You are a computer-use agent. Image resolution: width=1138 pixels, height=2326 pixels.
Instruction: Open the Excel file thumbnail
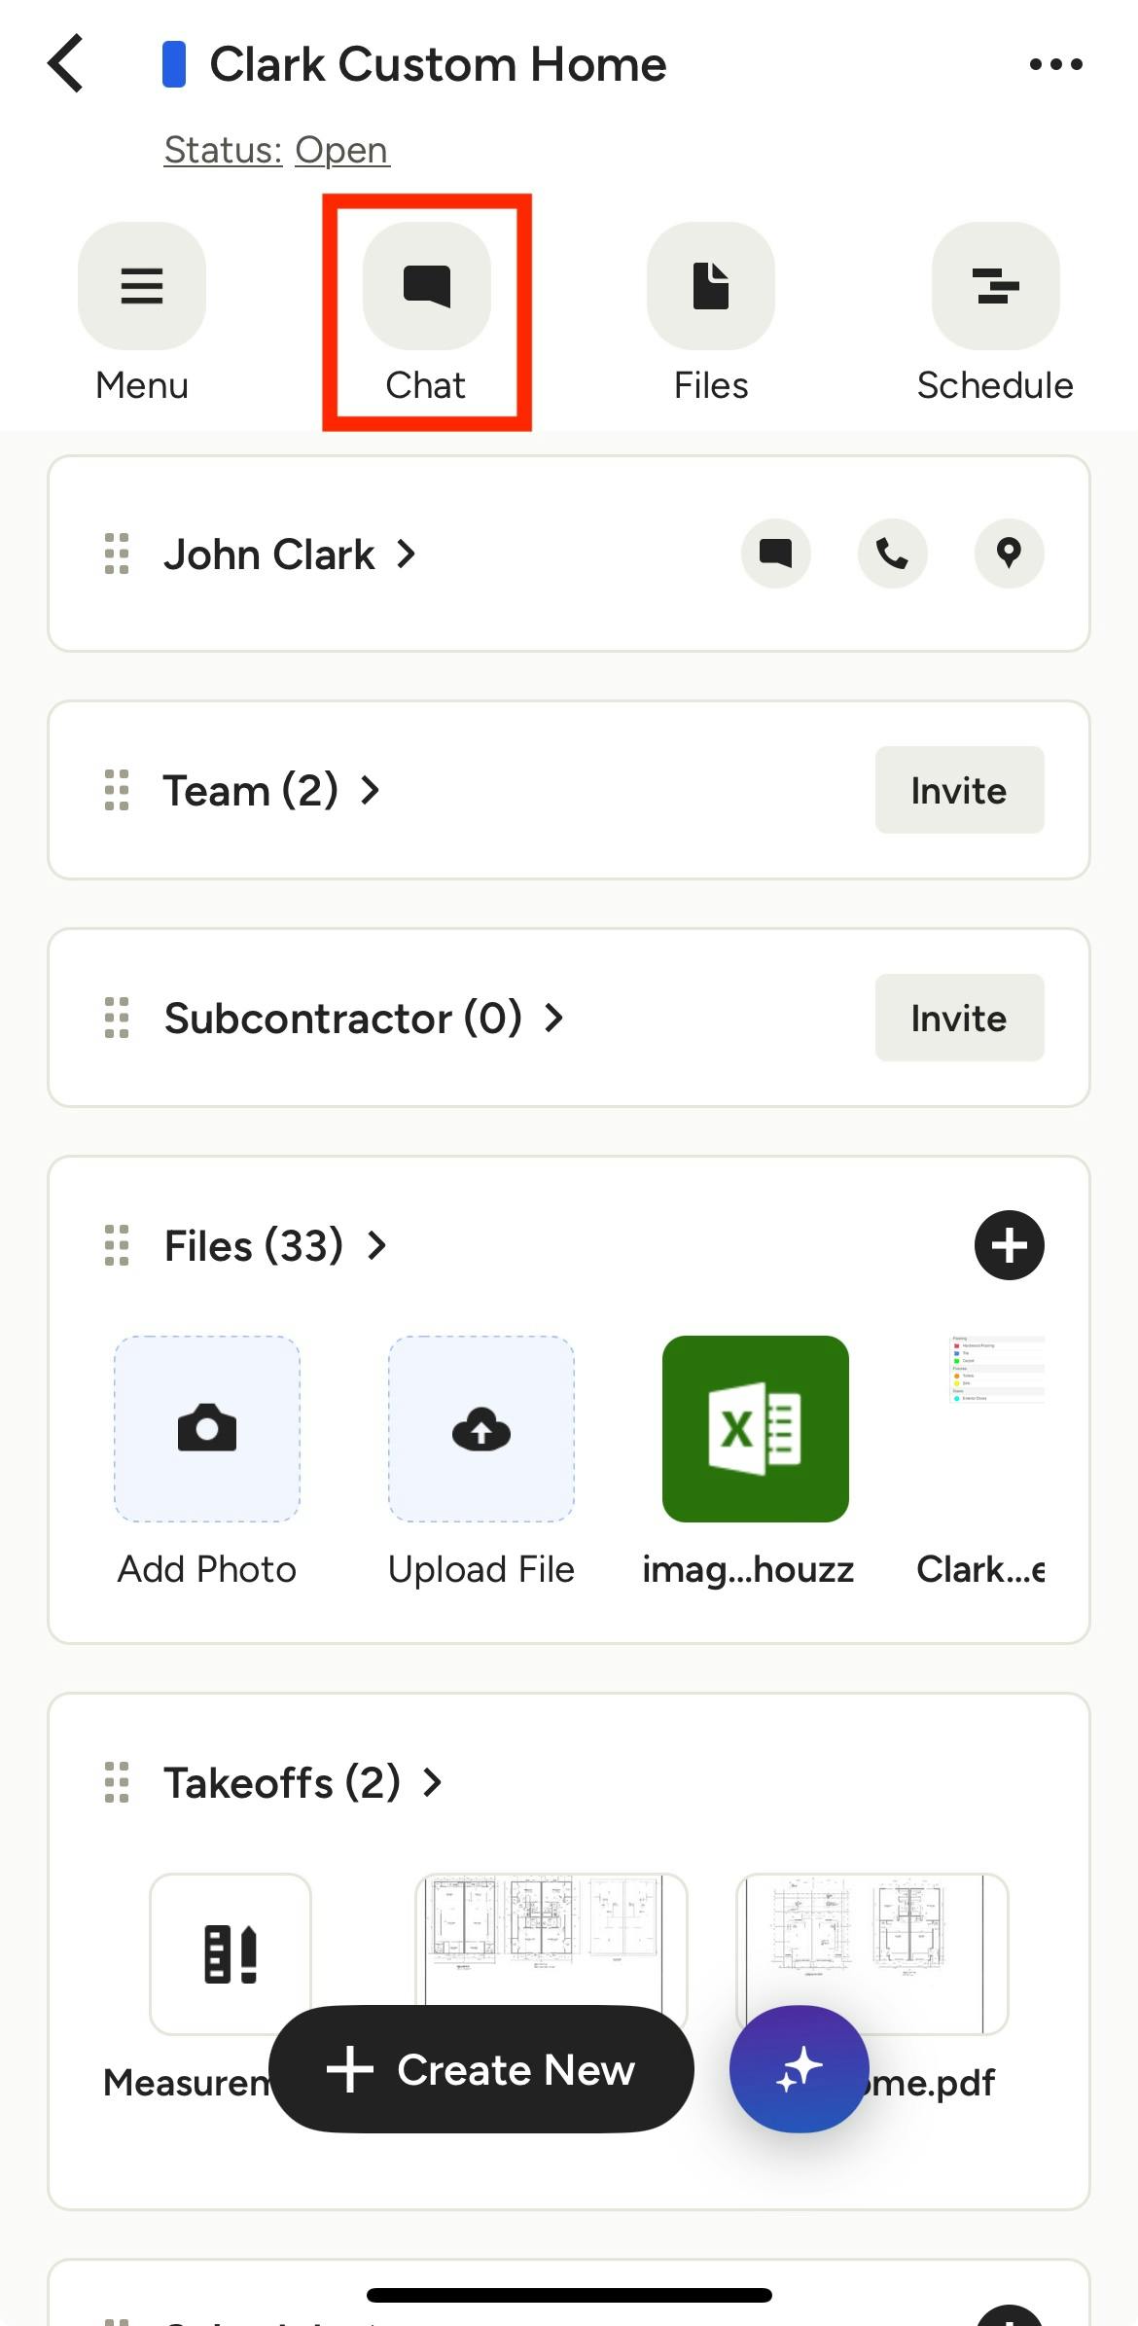(x=755, y=1428)
